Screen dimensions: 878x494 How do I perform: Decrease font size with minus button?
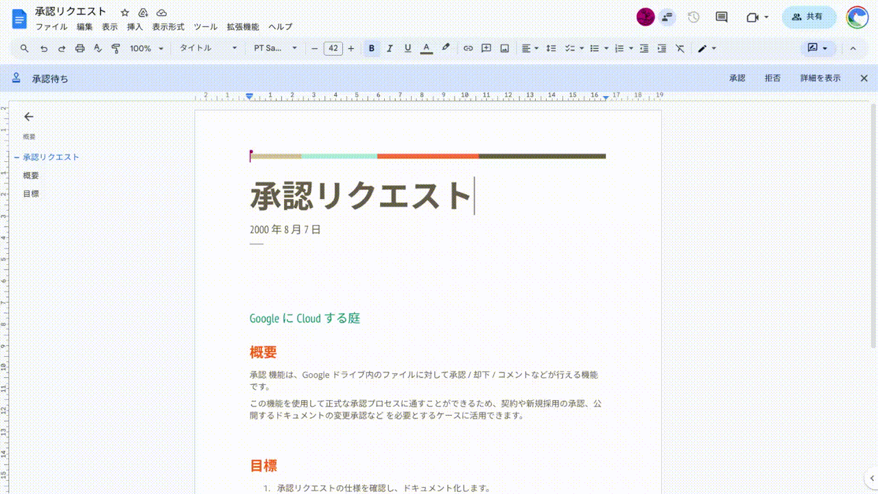tap(315, 48)
